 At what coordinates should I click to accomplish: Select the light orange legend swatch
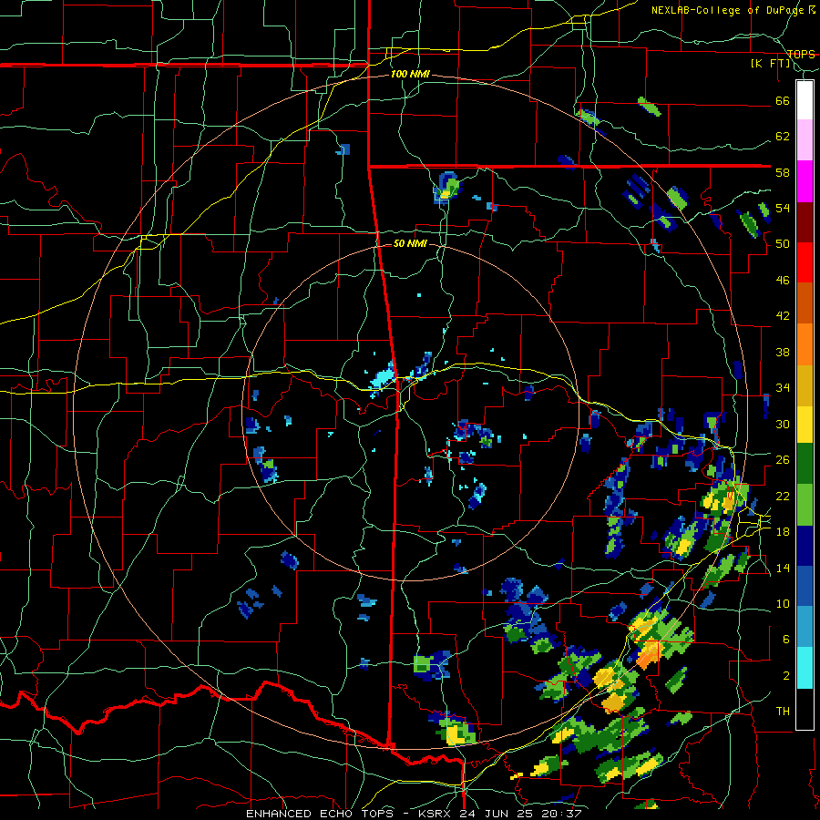pyautogui.click(x=805, y=344)
